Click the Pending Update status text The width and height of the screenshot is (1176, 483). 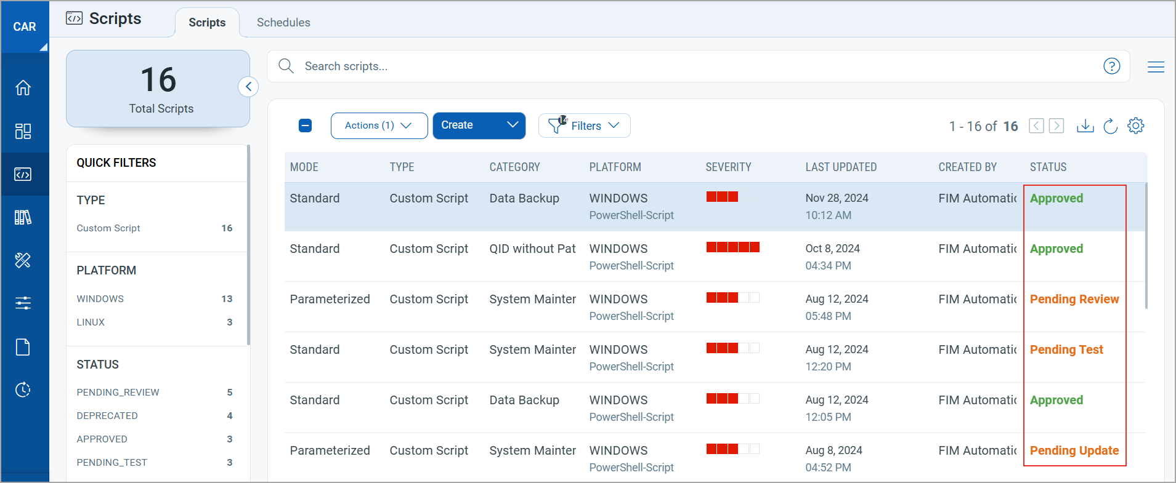(1074, 451)
